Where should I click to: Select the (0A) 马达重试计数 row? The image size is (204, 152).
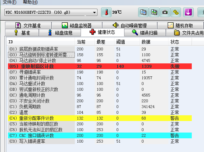click(x=100, y=84)
